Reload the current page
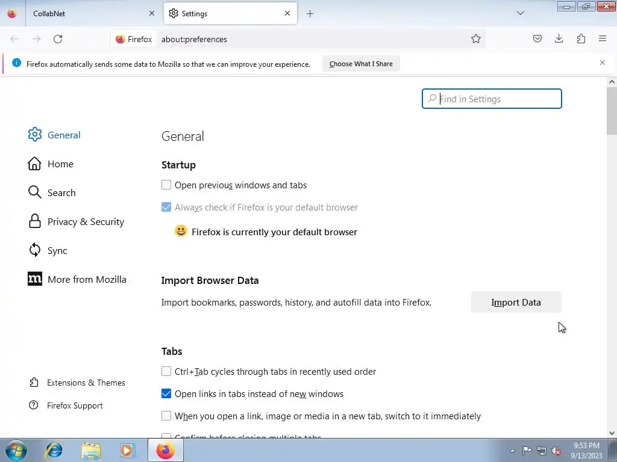Image resolution: width=617 pixels, height=462 pixels. coord(58,39)
